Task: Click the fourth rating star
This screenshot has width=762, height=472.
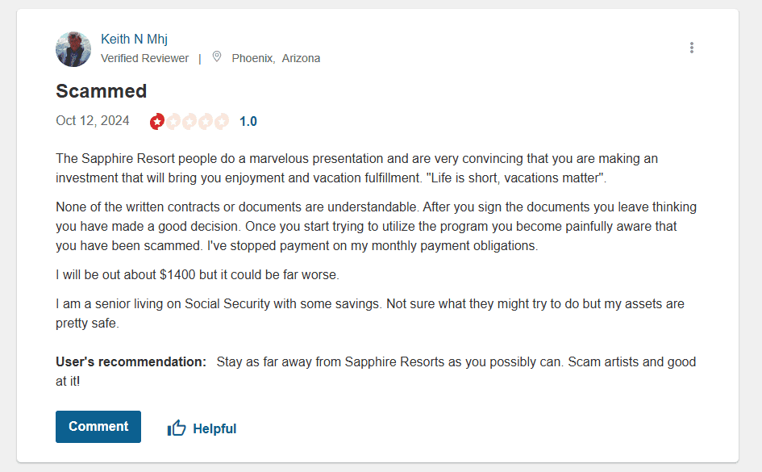Action: point(206,122)
